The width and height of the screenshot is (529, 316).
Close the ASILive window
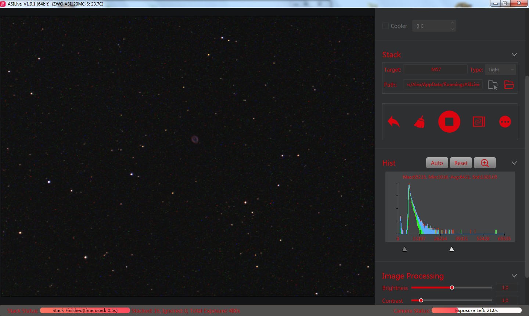click(x=519, y=3)
